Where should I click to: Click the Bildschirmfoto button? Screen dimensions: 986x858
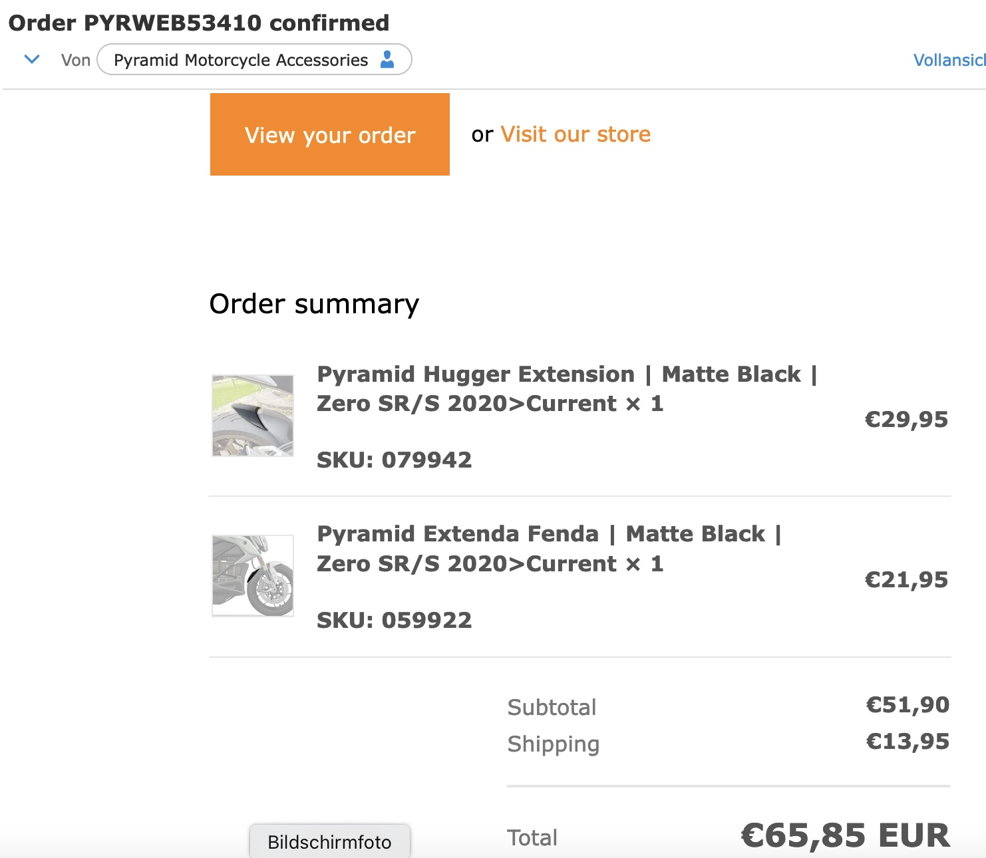329,842
